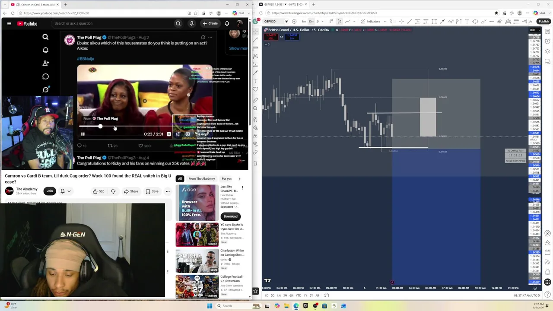Open the TradingView help question icon

pyautogui.click(x=547, y=295)
